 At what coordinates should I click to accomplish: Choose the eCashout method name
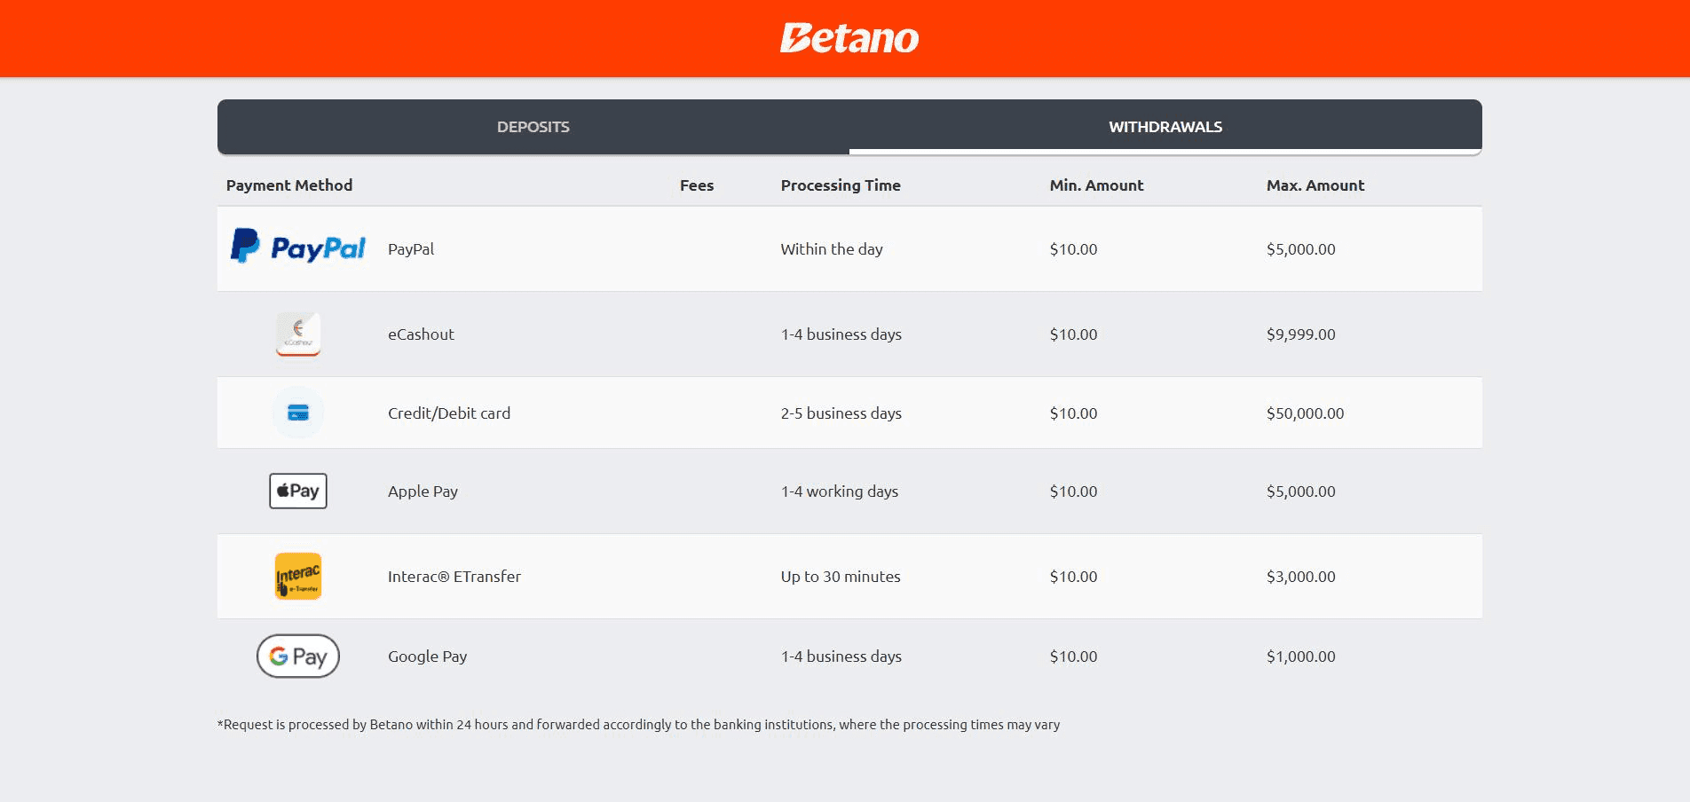421,334
